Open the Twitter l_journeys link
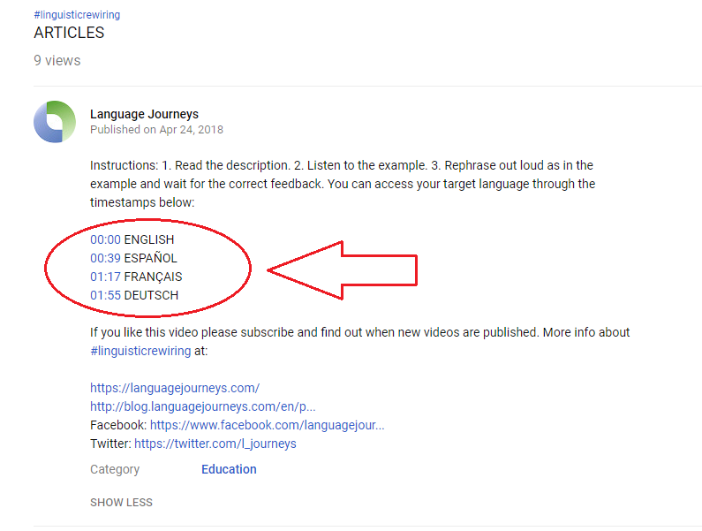 pos(215,444)
